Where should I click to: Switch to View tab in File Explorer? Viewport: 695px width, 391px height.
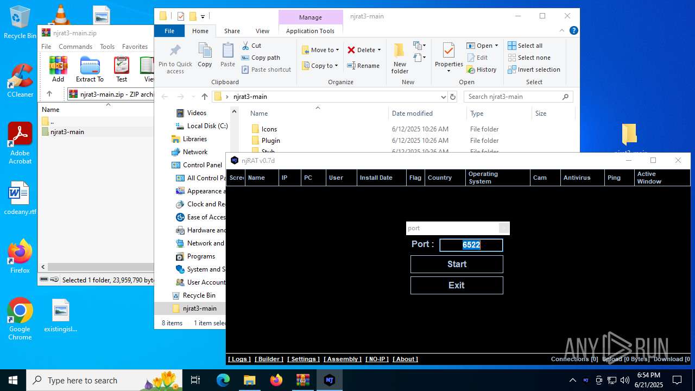point(262,31)
